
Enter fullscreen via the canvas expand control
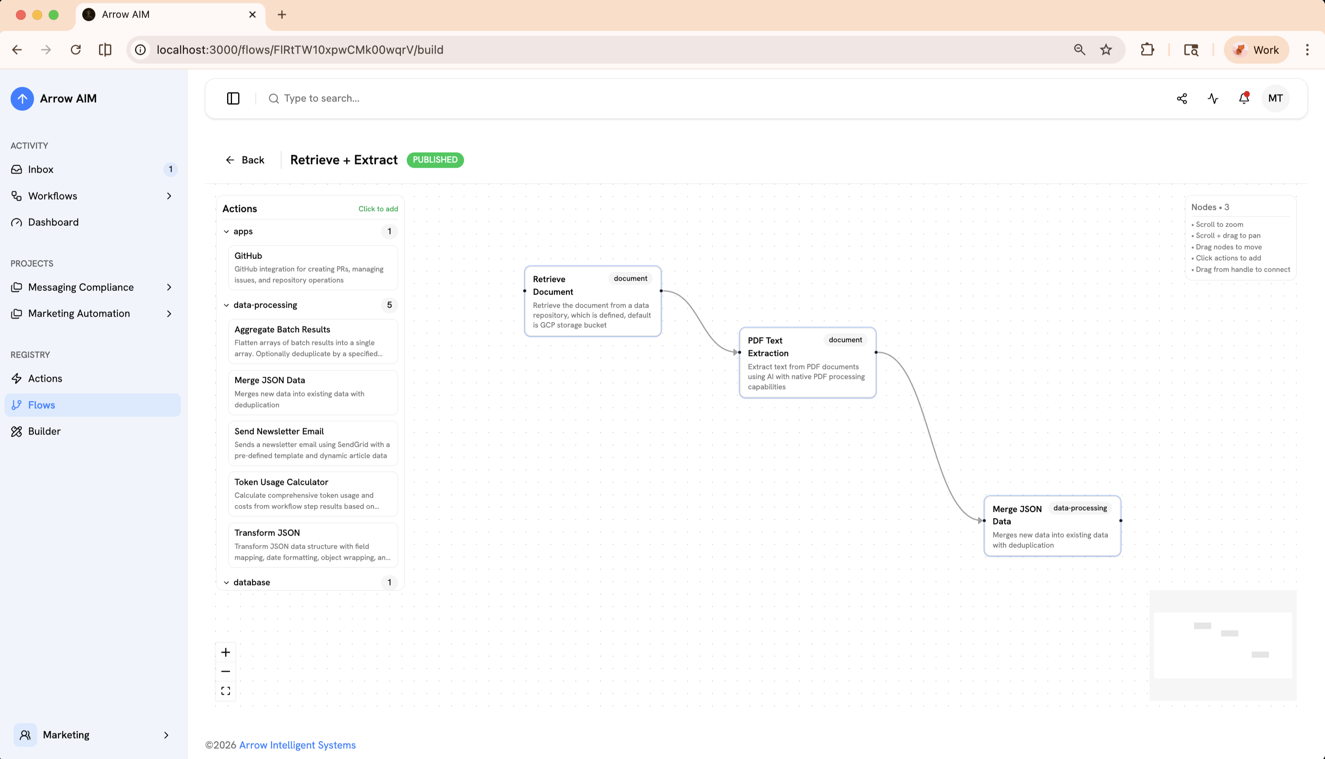coord(226,690)
